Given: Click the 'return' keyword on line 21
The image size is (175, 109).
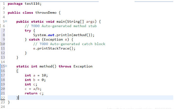Looking at the screenshot, I should click(31, 93).
